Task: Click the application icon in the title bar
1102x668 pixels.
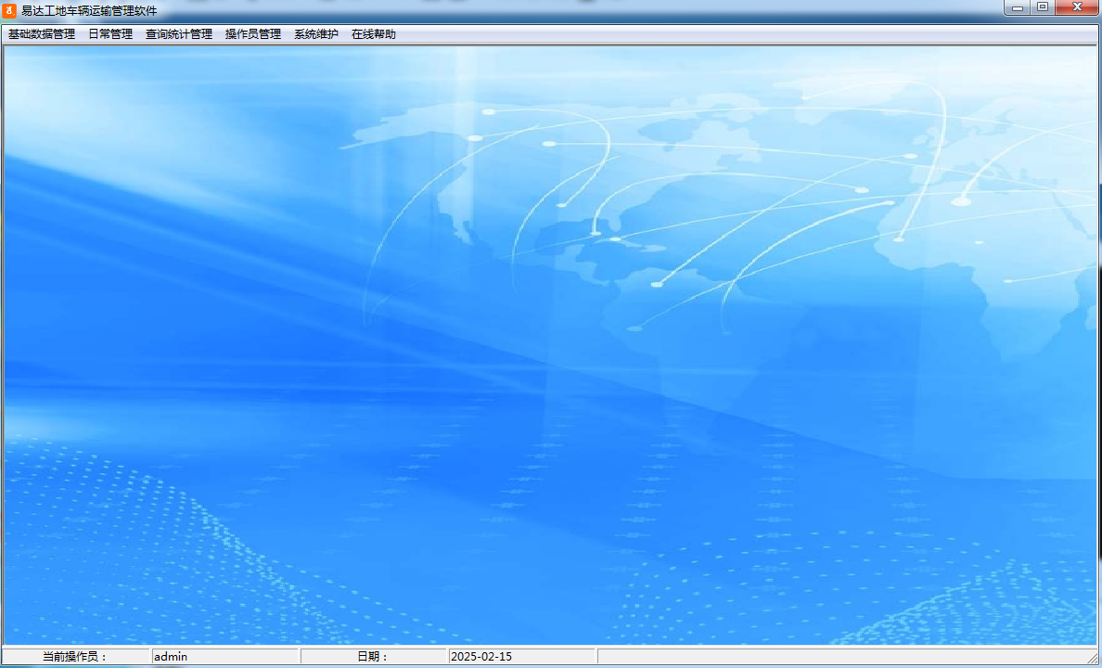Action: 11,7
